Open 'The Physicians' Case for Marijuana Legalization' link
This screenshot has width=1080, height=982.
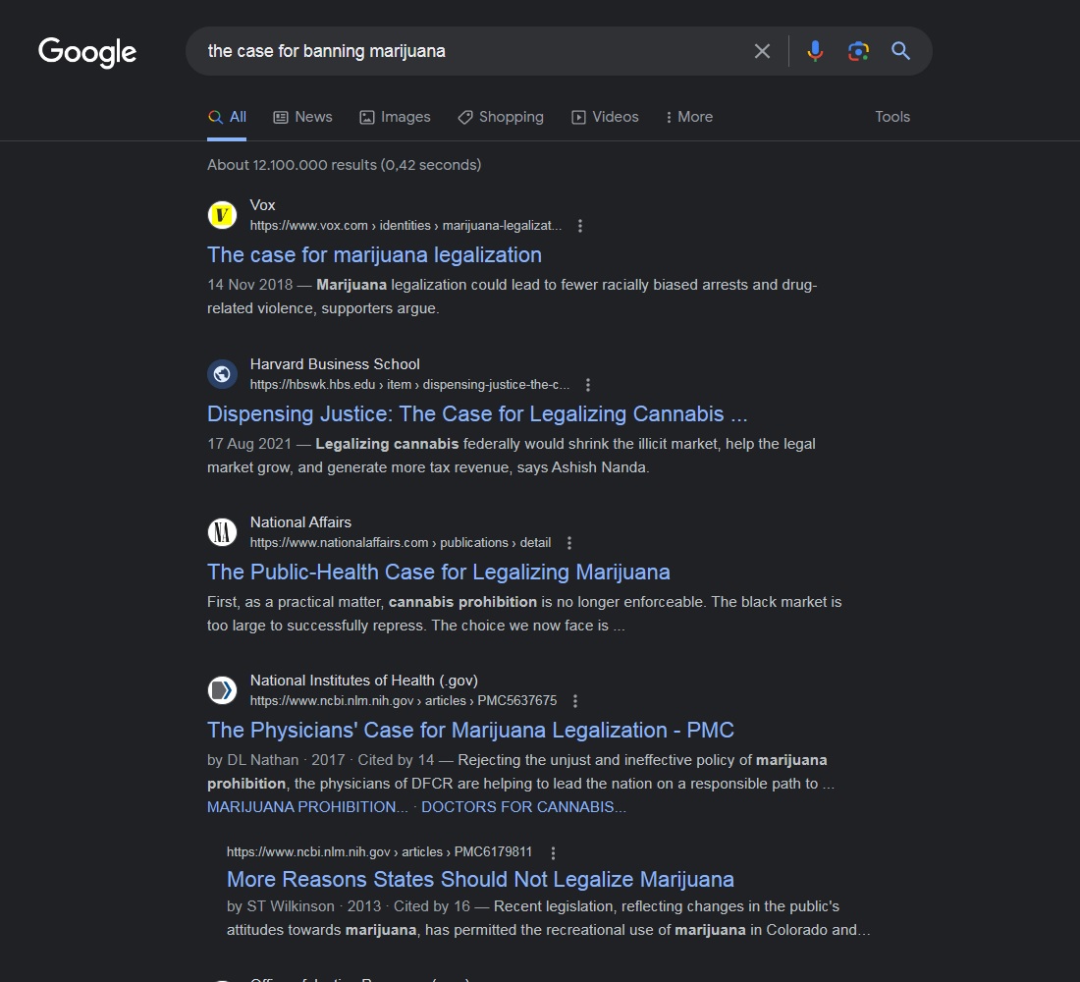470,731
